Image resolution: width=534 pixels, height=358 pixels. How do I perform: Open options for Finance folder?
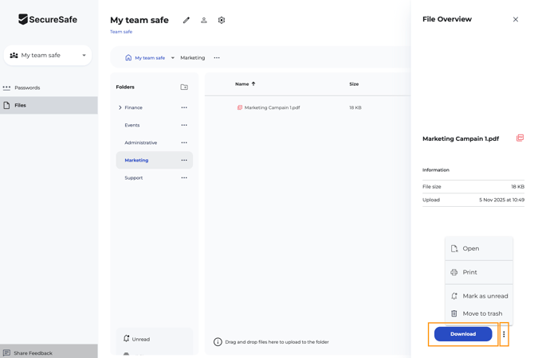[x=184, y=107]
